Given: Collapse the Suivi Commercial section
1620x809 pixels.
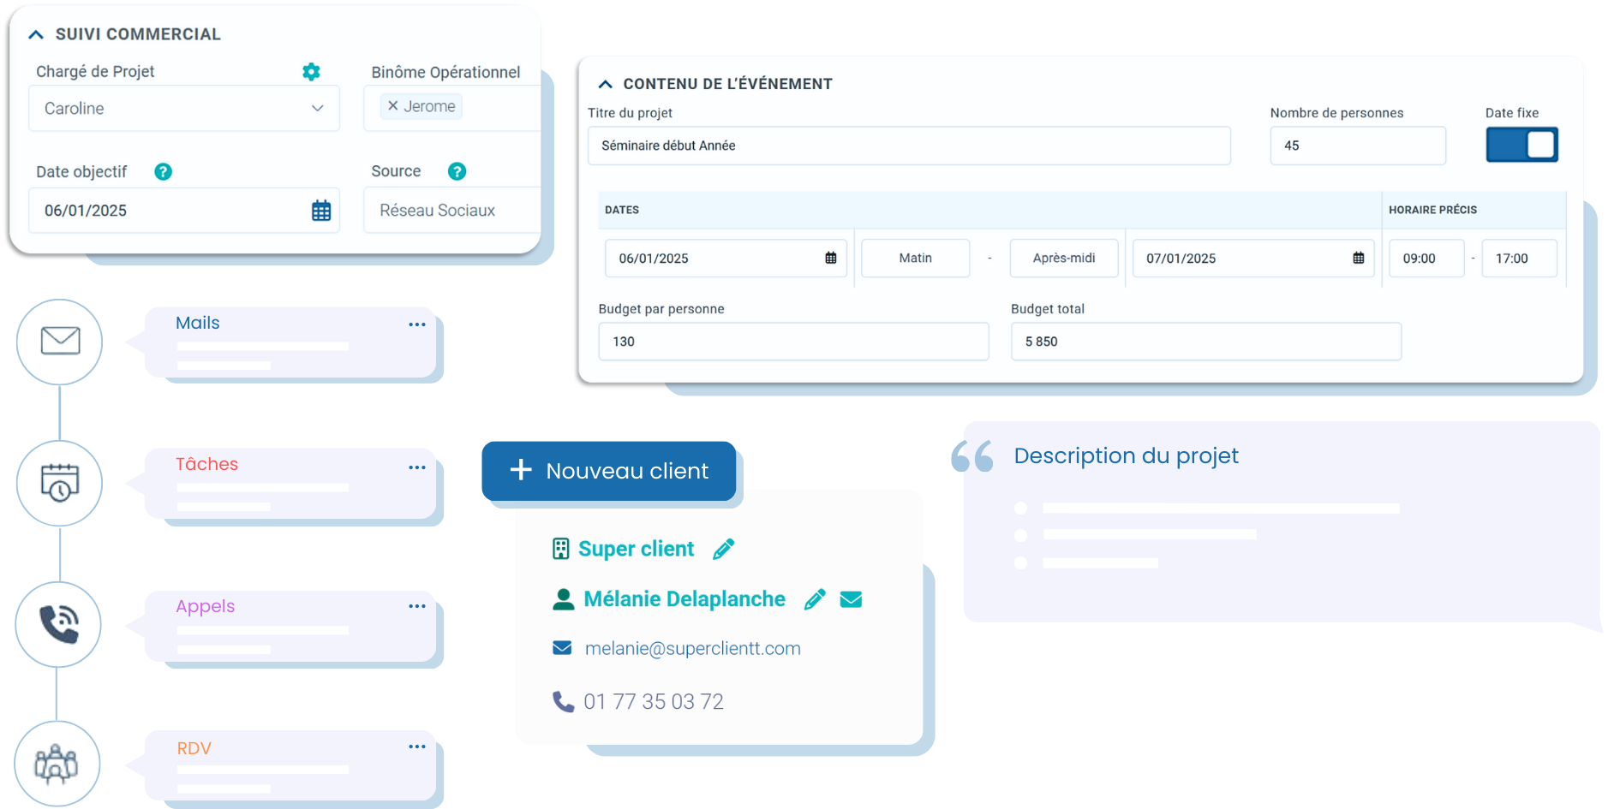Looking at the screenshot, I should click(x=36, y=35).
